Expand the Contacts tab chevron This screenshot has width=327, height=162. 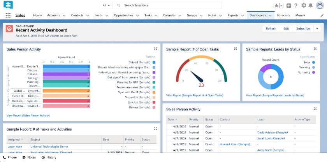(88, 16)
